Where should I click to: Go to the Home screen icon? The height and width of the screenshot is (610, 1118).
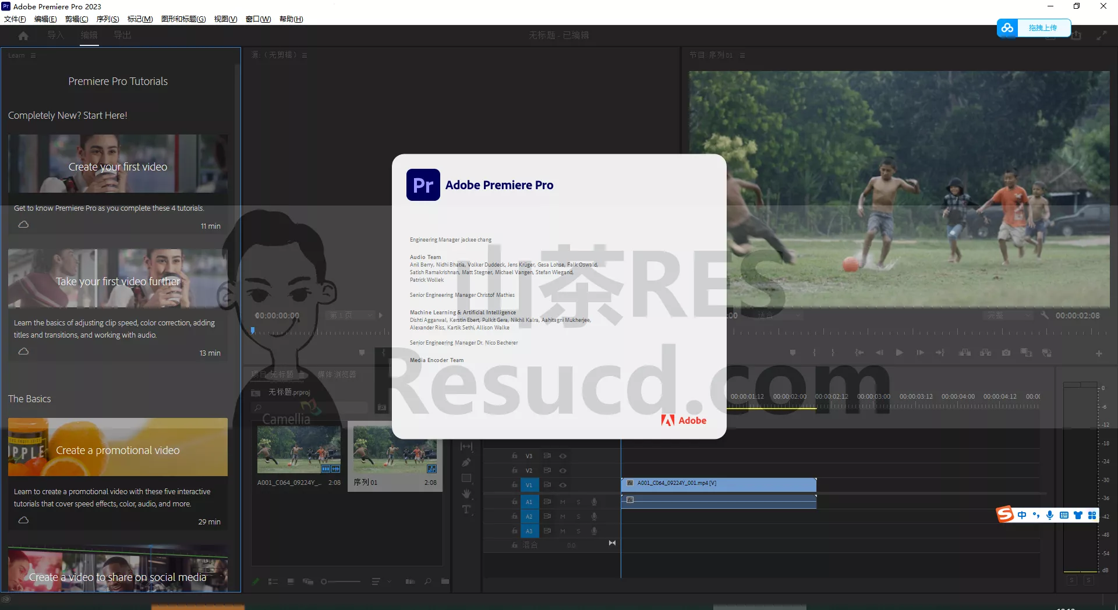(23, 36)
